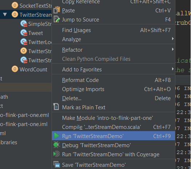This screenshot has width=191, height=169.
Task: Click the Debug bug icon
Action: pos(57,145)
